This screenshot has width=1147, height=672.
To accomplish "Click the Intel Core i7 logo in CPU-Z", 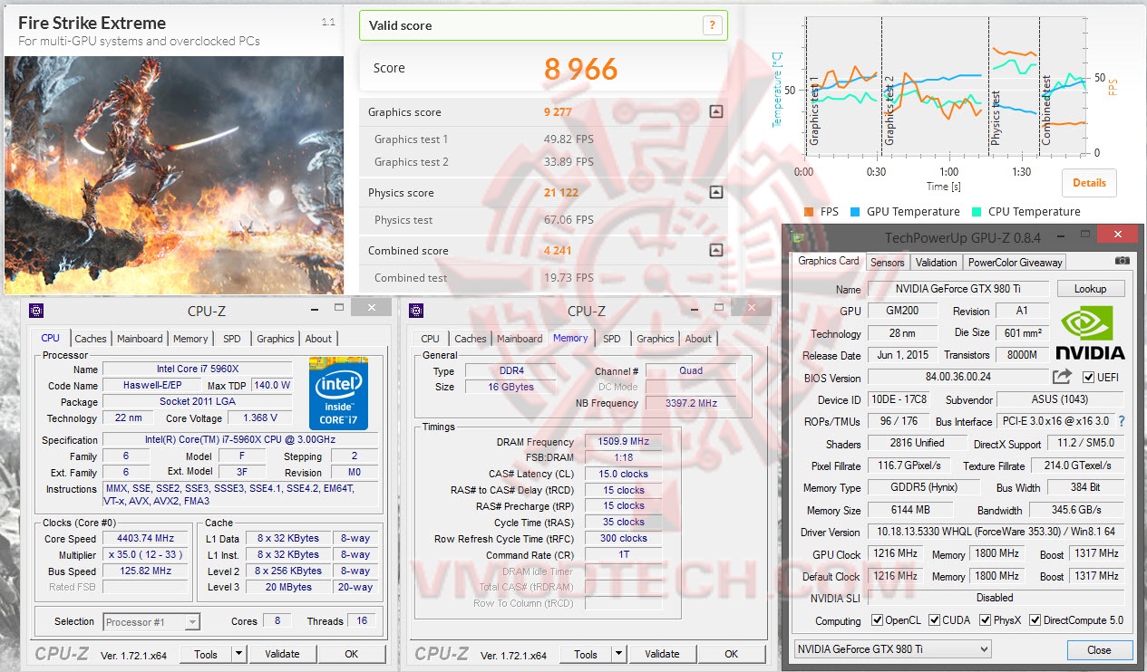I will (x=338, y=393).
